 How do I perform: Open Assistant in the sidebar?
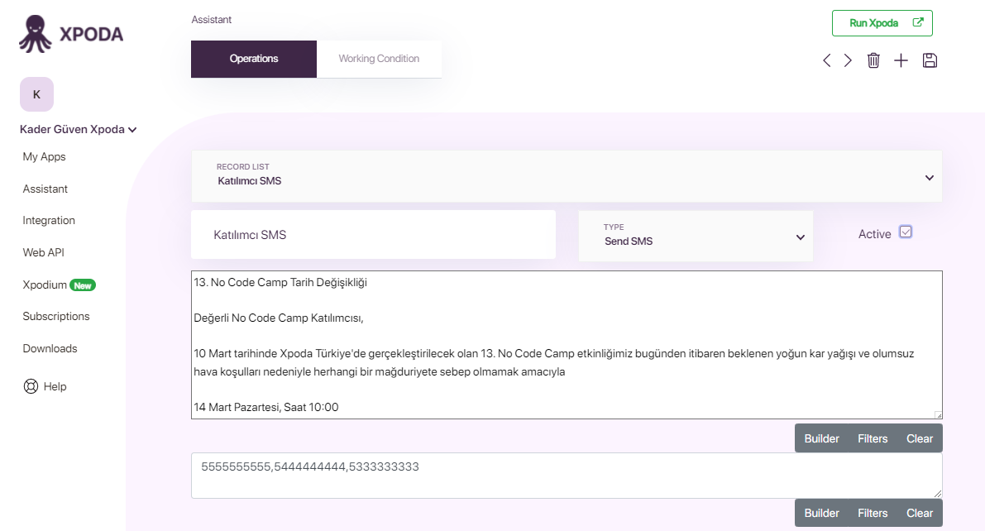45,189
